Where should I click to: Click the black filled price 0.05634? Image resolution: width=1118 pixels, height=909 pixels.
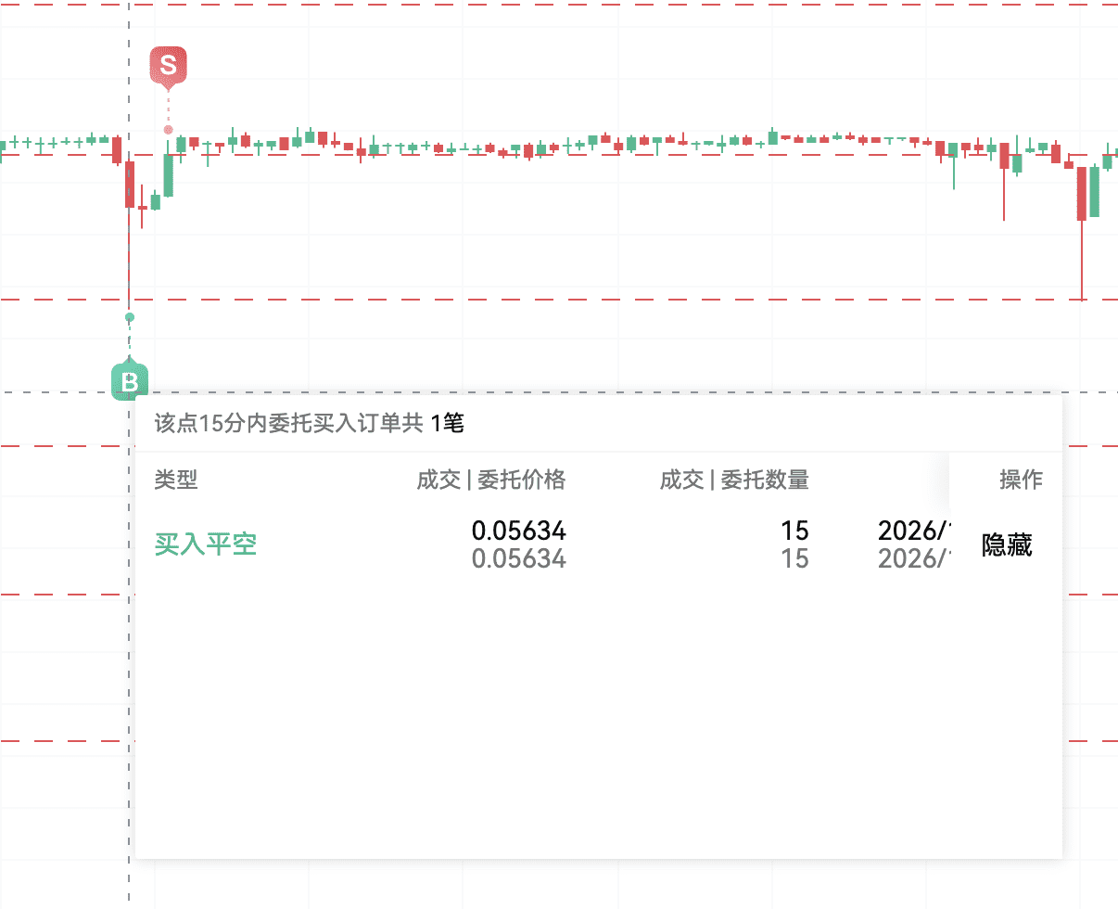(x=519, y=531)
